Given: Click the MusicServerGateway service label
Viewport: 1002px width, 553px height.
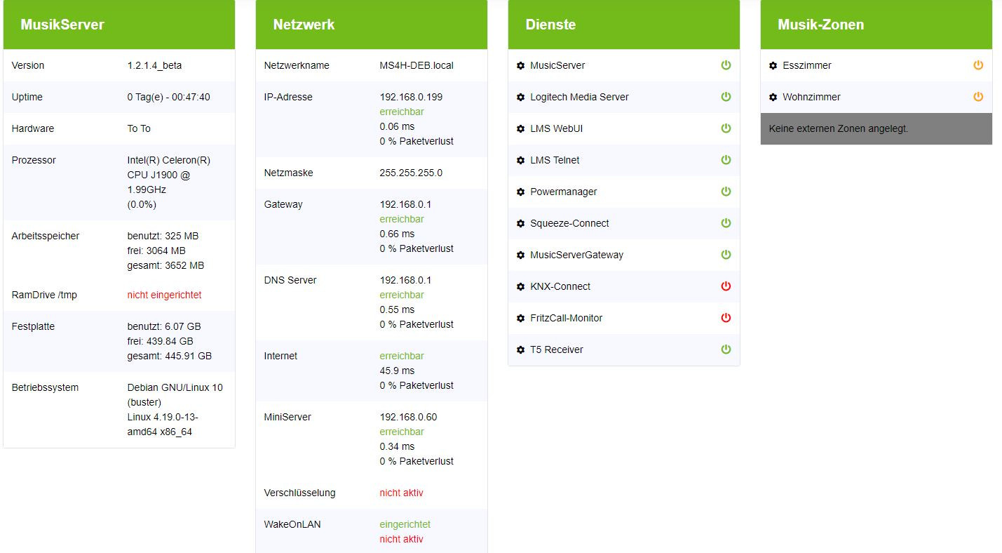Looking at the screenshot, I should coord(576,255).
